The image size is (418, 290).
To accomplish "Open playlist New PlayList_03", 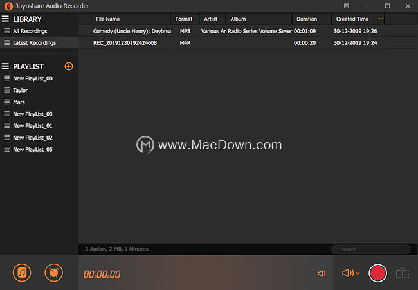I will pyautogui.click(x=39, y=114).
